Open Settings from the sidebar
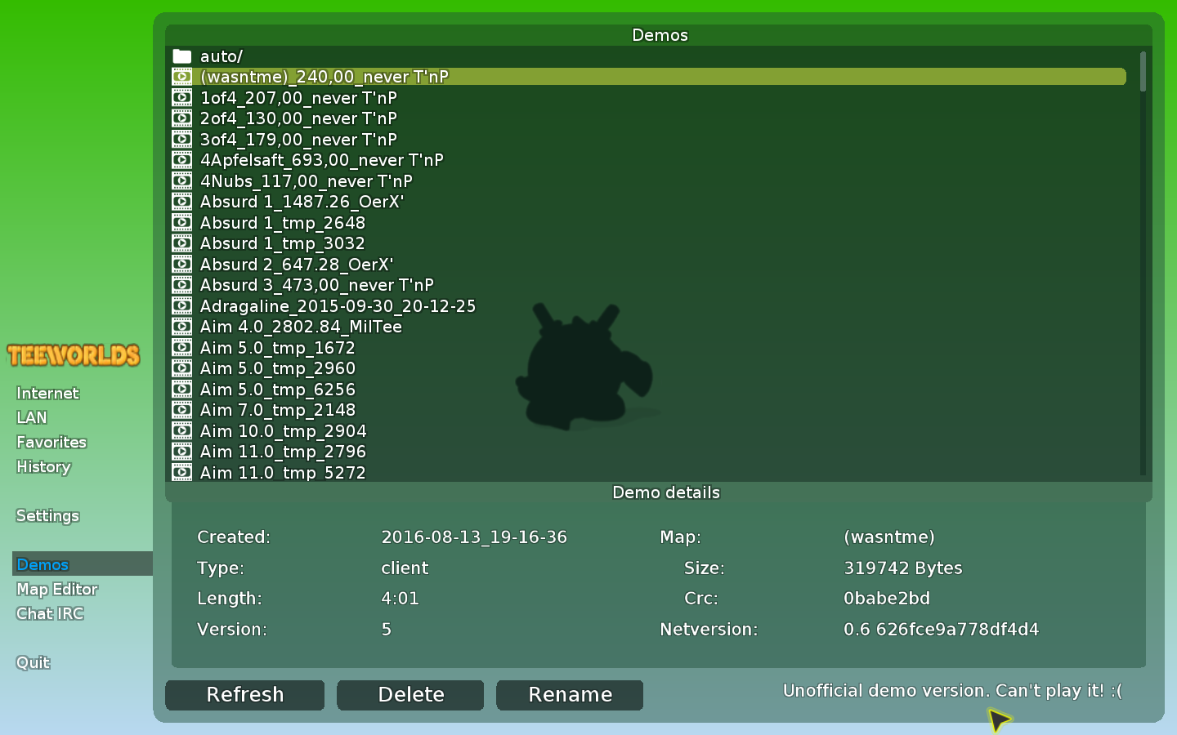 tap(47, 515)
